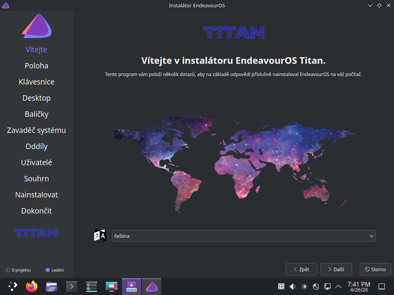Screen dimensions: 394x295
Task: Expand the čeština language dropdown
Action: (x=244, y=236)
